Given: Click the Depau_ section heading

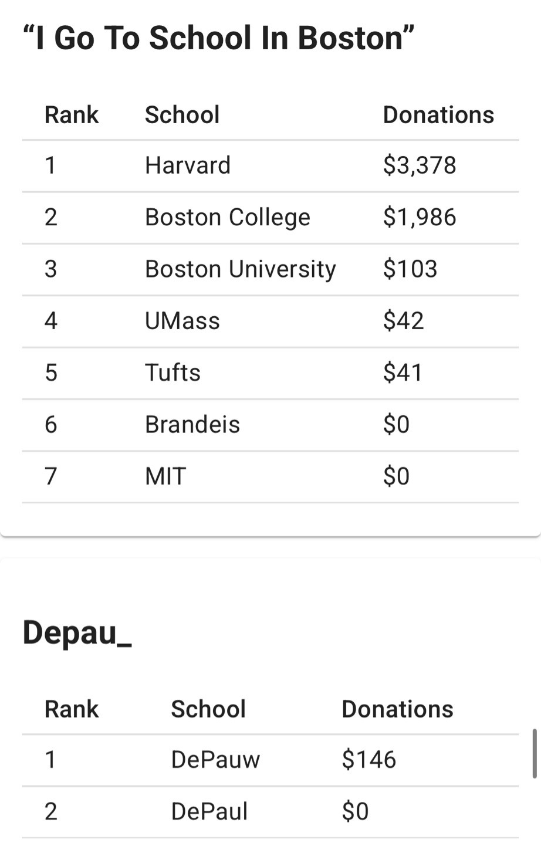Looking at the screenshot, I should click(x=77, y=632).
